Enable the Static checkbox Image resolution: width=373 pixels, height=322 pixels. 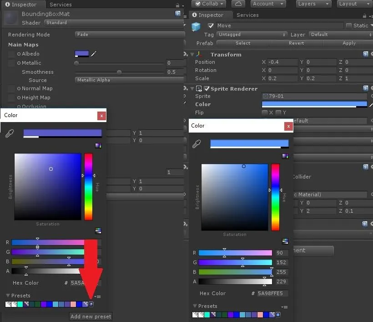click(349, 26)
